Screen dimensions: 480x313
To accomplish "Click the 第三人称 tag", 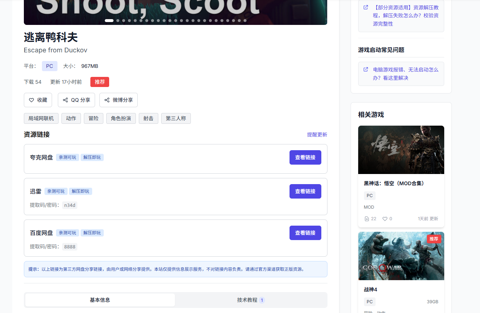I will click(x=176, y=118).
